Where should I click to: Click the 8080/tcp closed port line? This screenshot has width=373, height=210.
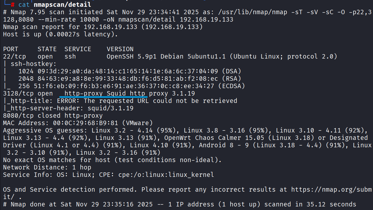coord(53,116)
